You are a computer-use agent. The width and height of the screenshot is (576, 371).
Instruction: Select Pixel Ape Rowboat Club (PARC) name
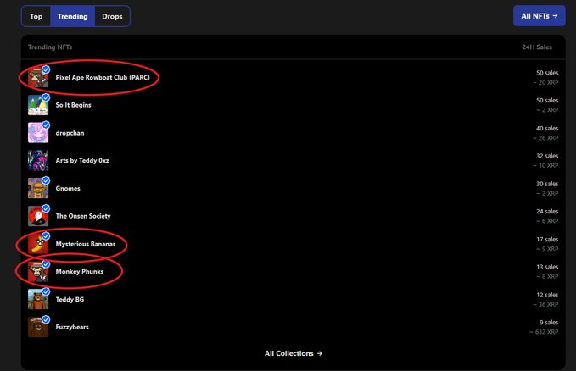point(103,77)
